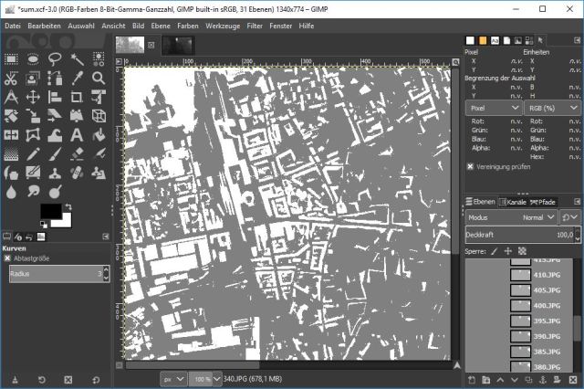The image size is (584, 389).
Task: Open the Farben menu
Action: pos(188,26)
